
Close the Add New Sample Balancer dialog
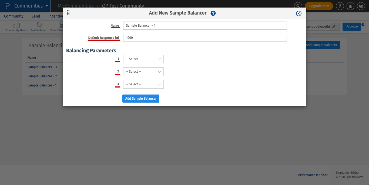[298, 13]
